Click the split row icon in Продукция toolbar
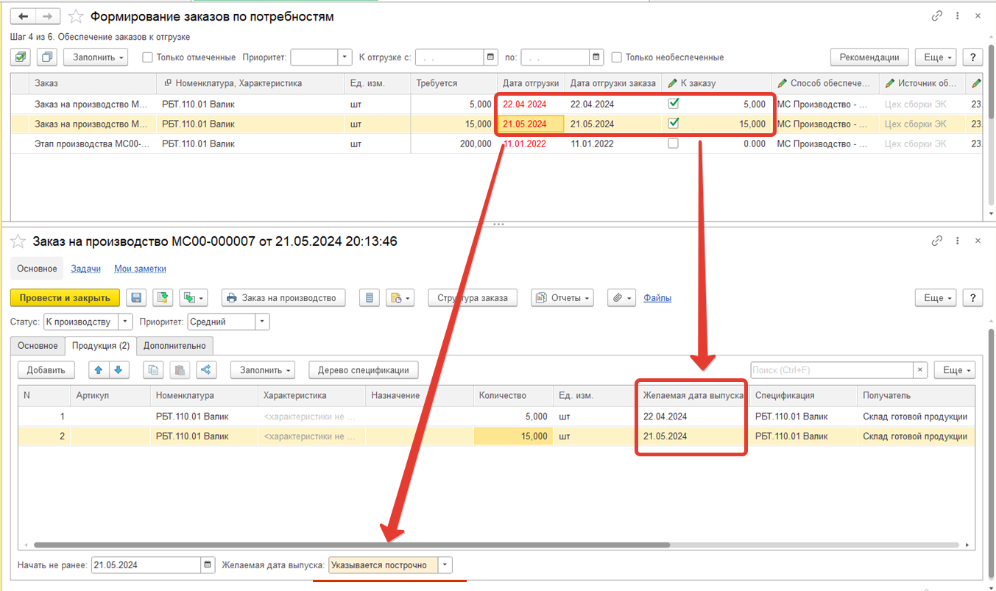The width and height of the screenshot is (996, 591). pos(206,369)
